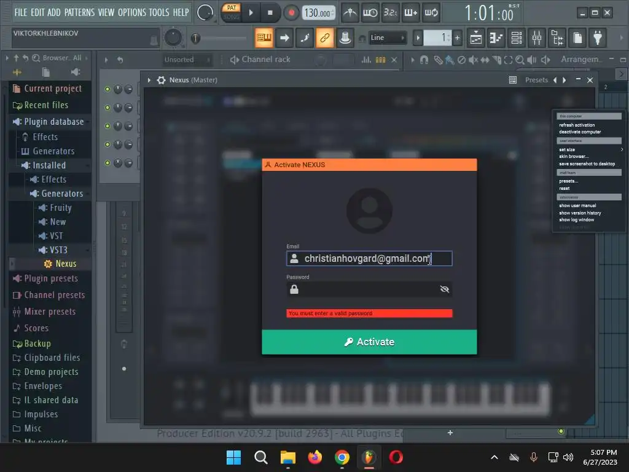Viewport: 629px width, 472px height.
Task: Toggle password visibility eye icon
Action: click(x=444, y=289)
